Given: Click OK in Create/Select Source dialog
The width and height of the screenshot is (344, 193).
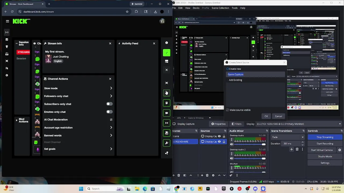Looking at the screenshot, I should (266, 116).
